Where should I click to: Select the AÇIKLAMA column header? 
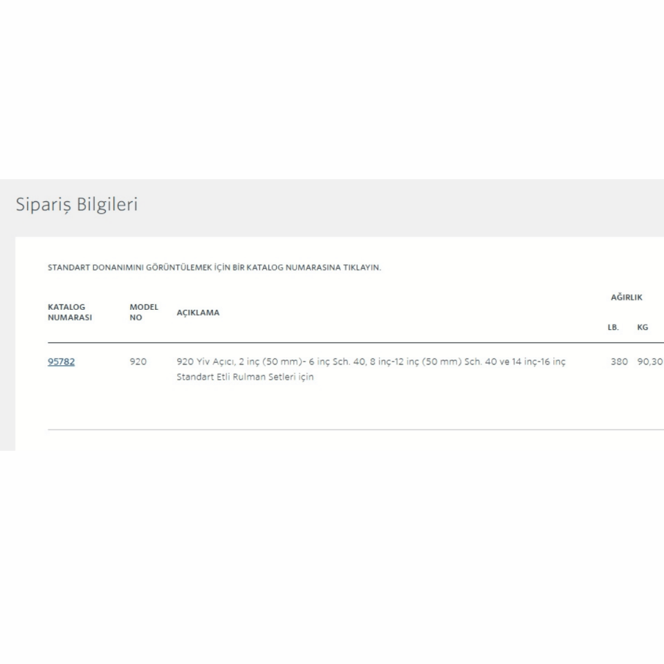pos(198,313)
